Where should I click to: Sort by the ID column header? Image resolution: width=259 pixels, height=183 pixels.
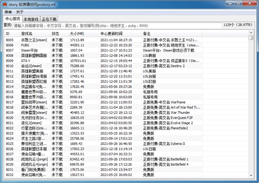(x=12, y=34)
